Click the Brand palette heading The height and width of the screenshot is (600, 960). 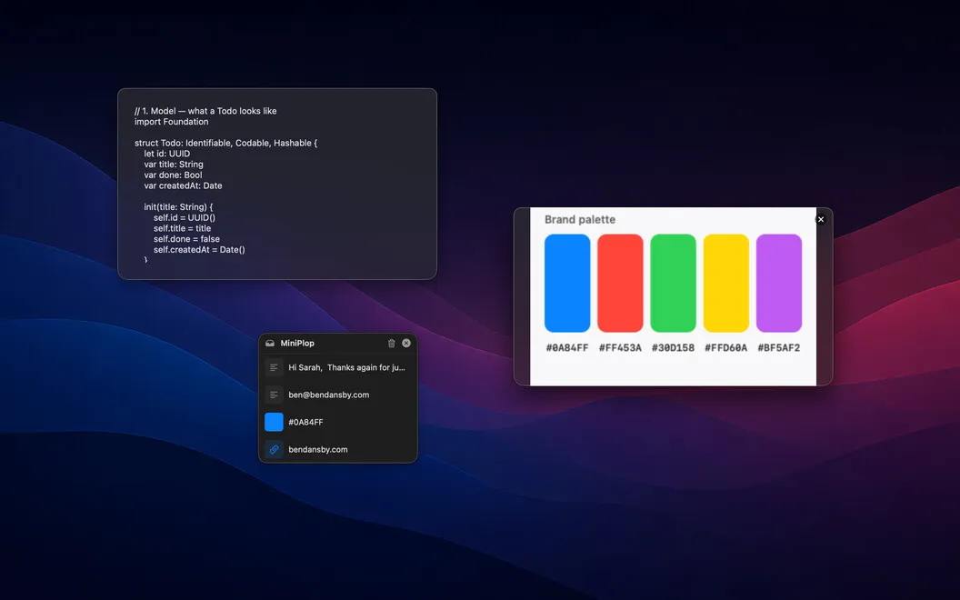point(580,219)
